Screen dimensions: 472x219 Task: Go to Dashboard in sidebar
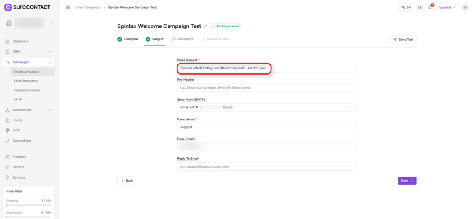pyautogui.click(x=20, y=41)
